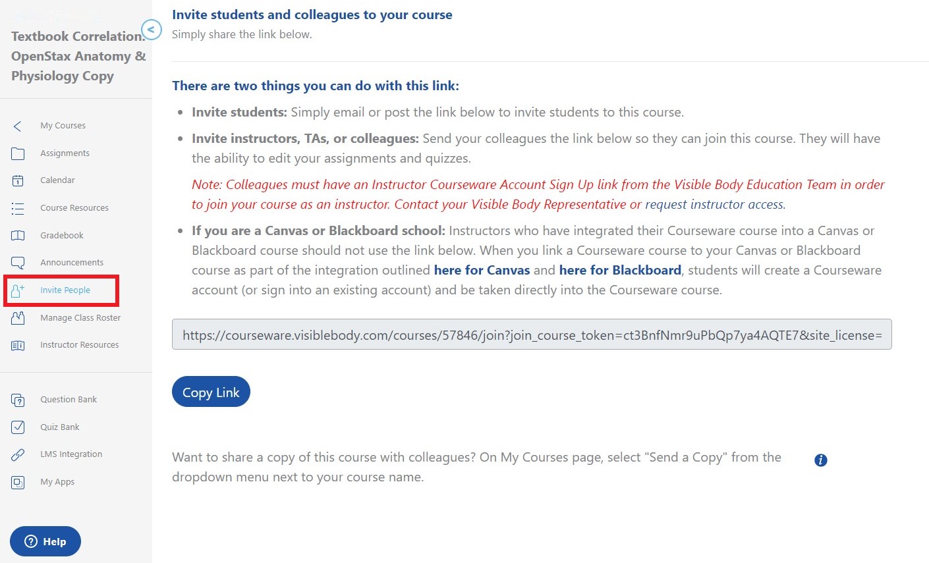Open the Assignments section
929x563 pixels.
64,153
